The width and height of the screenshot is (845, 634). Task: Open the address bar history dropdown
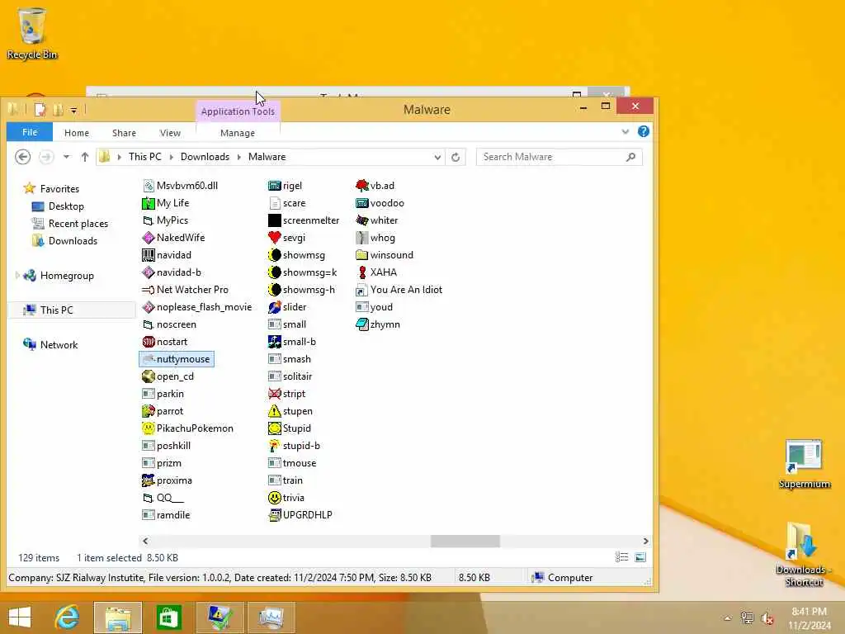pyautogui.click(x=437, y=157)
